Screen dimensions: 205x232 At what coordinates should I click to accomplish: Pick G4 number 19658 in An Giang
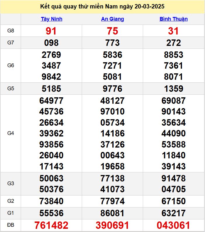pyautogui.click(x=112, y=166)
